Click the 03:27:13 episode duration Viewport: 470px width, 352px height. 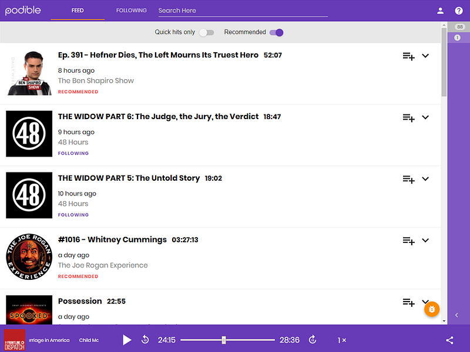pos(185,240)
